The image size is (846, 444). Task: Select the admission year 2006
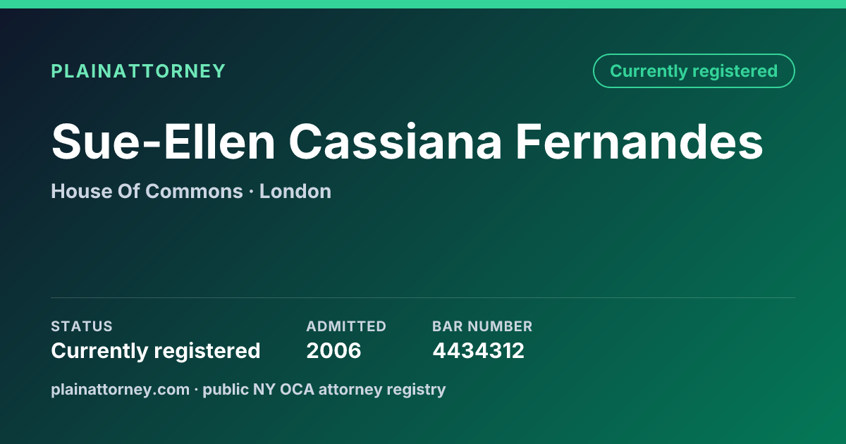(333, 350)
